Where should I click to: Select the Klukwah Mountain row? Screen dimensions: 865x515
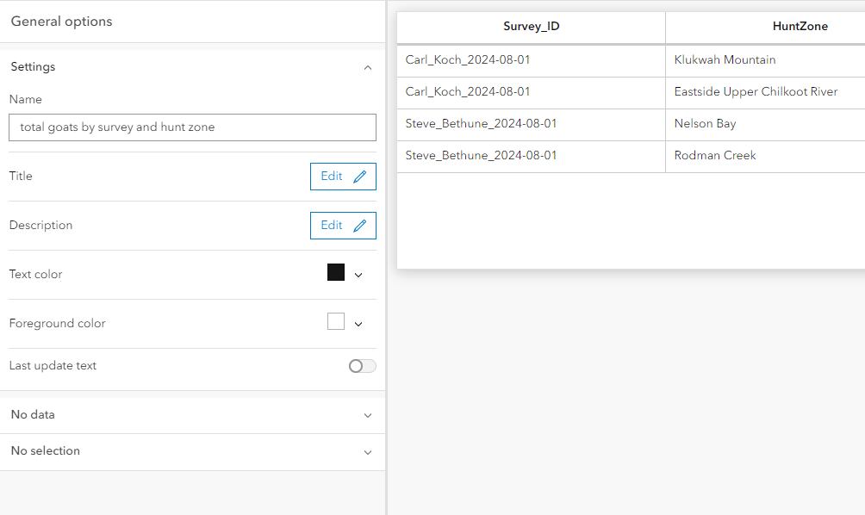click(x=725, y=59)
